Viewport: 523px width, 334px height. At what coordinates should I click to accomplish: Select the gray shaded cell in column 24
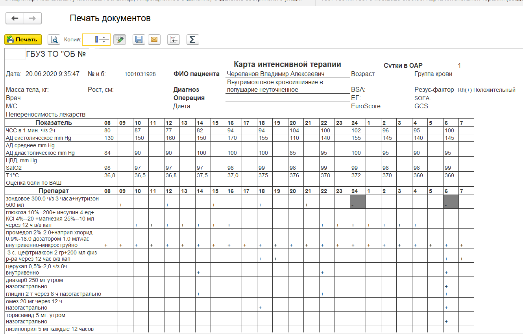click(x=358, y=202)
